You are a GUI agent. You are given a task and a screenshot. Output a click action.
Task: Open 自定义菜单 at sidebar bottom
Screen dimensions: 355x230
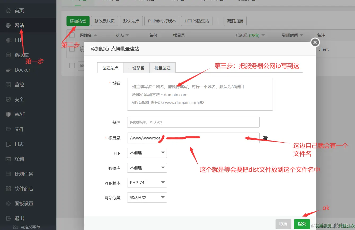(x=26, y=227)
